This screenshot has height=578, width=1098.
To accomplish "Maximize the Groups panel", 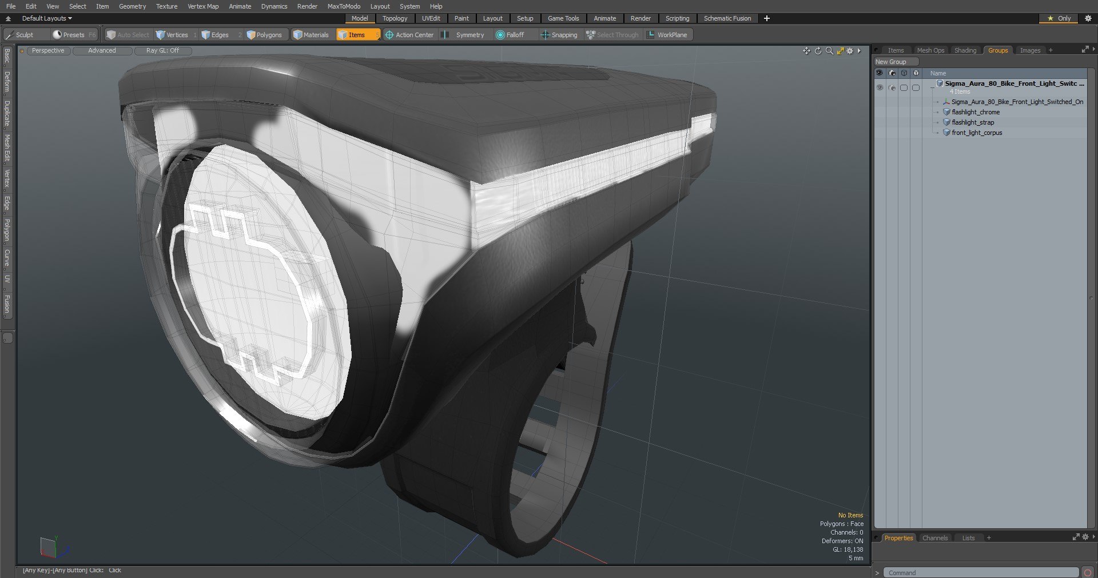I will 1085,50.
